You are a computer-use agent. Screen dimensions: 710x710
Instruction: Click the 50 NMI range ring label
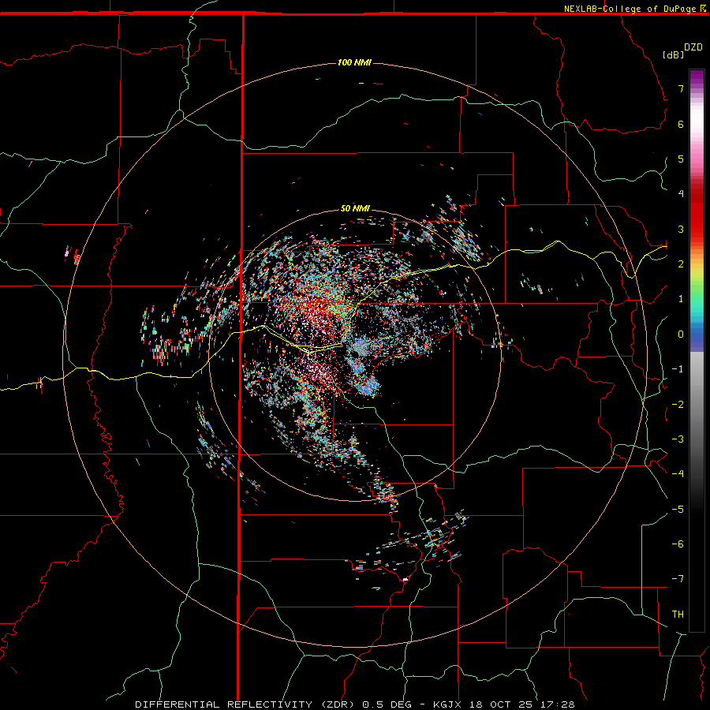pyautogui.click(x=355, y=208)
